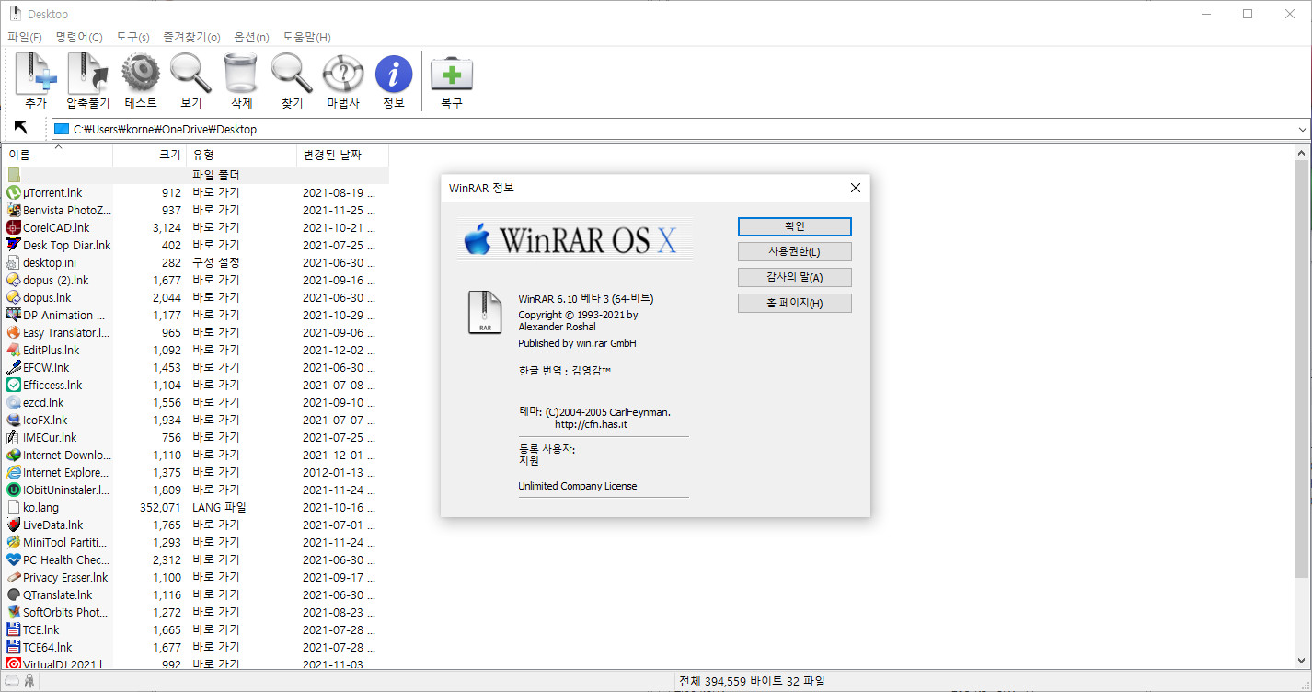Open the 홈 페이지(H) button
The width and height of the screenshot is (1312, 692).
795,303
